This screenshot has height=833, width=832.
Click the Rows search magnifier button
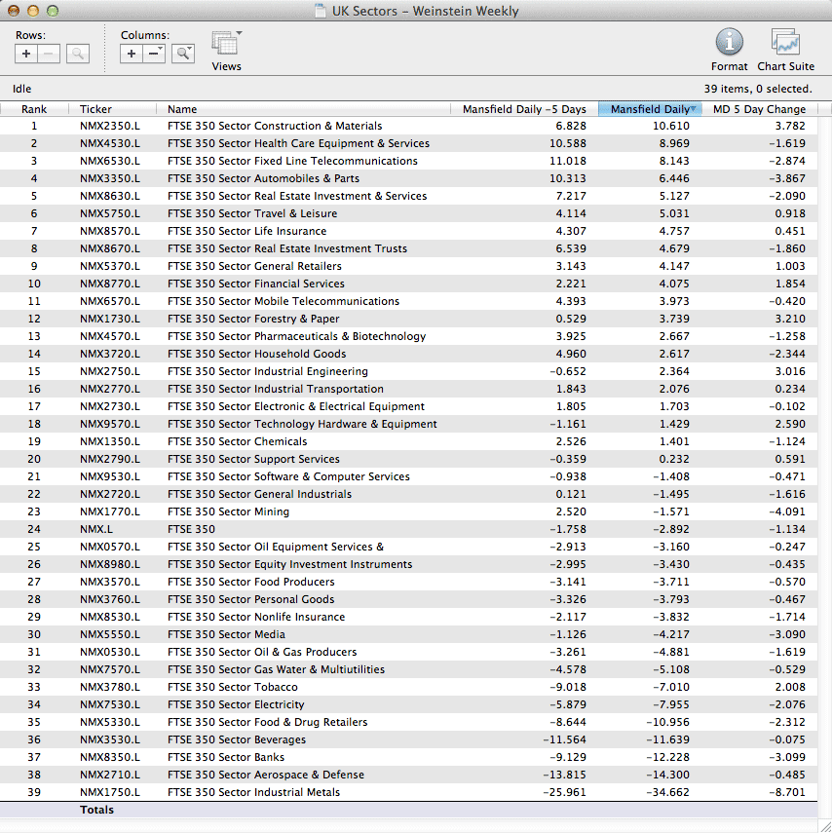pyautogui.click(x=78, y=54)
